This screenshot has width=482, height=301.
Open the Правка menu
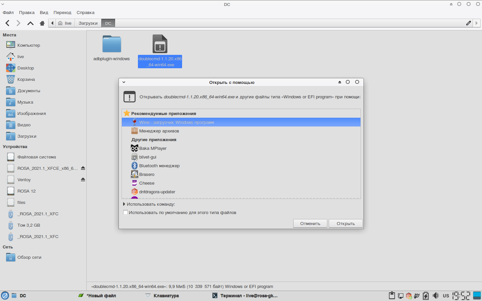pyautogui.click(x=27, y=12)
